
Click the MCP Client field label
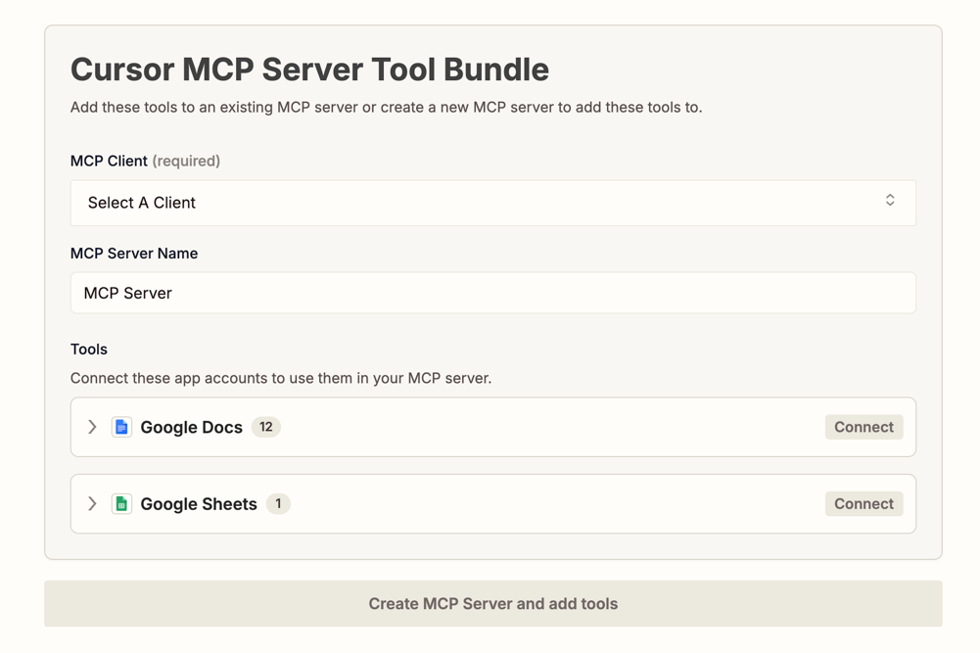click(x=109, y=161)
